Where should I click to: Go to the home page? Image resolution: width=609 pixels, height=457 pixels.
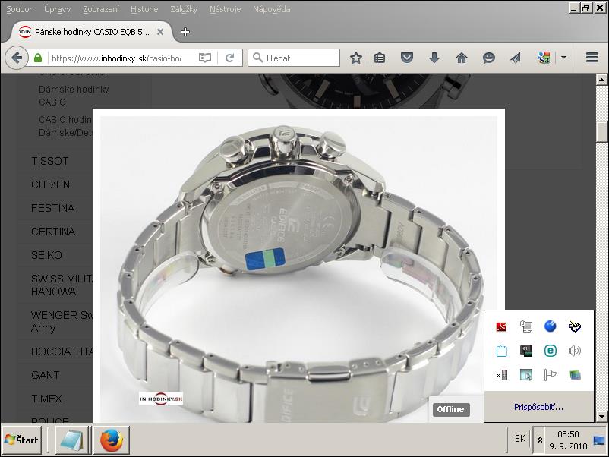click(x=462, y=58)
